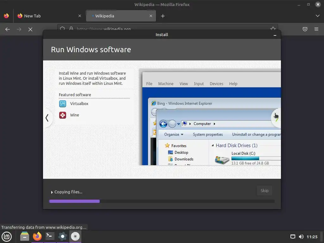Stop loading the page in Firefox
The image size is (324, 243).
[x=30, y=29]
